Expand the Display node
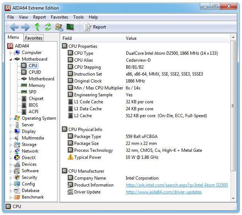The image size is (242, 215). click(11, 132)
